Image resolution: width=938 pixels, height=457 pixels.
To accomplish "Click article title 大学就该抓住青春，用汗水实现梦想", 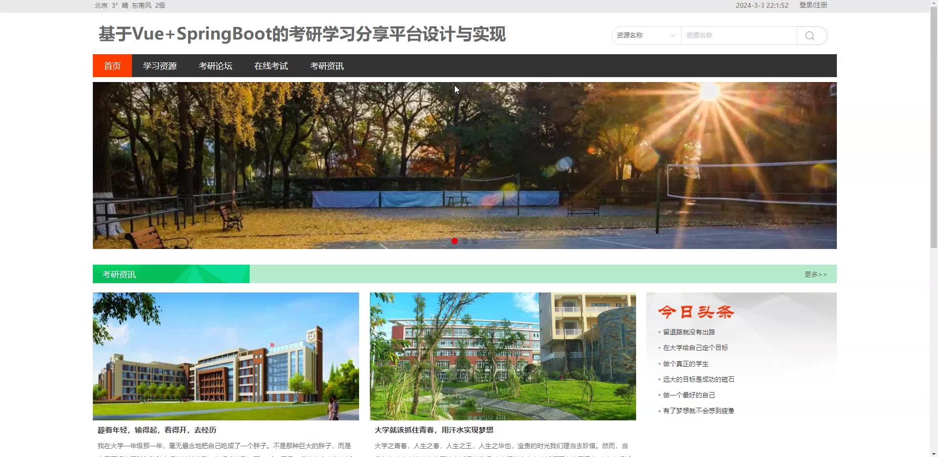I will [x=434, y=430].
